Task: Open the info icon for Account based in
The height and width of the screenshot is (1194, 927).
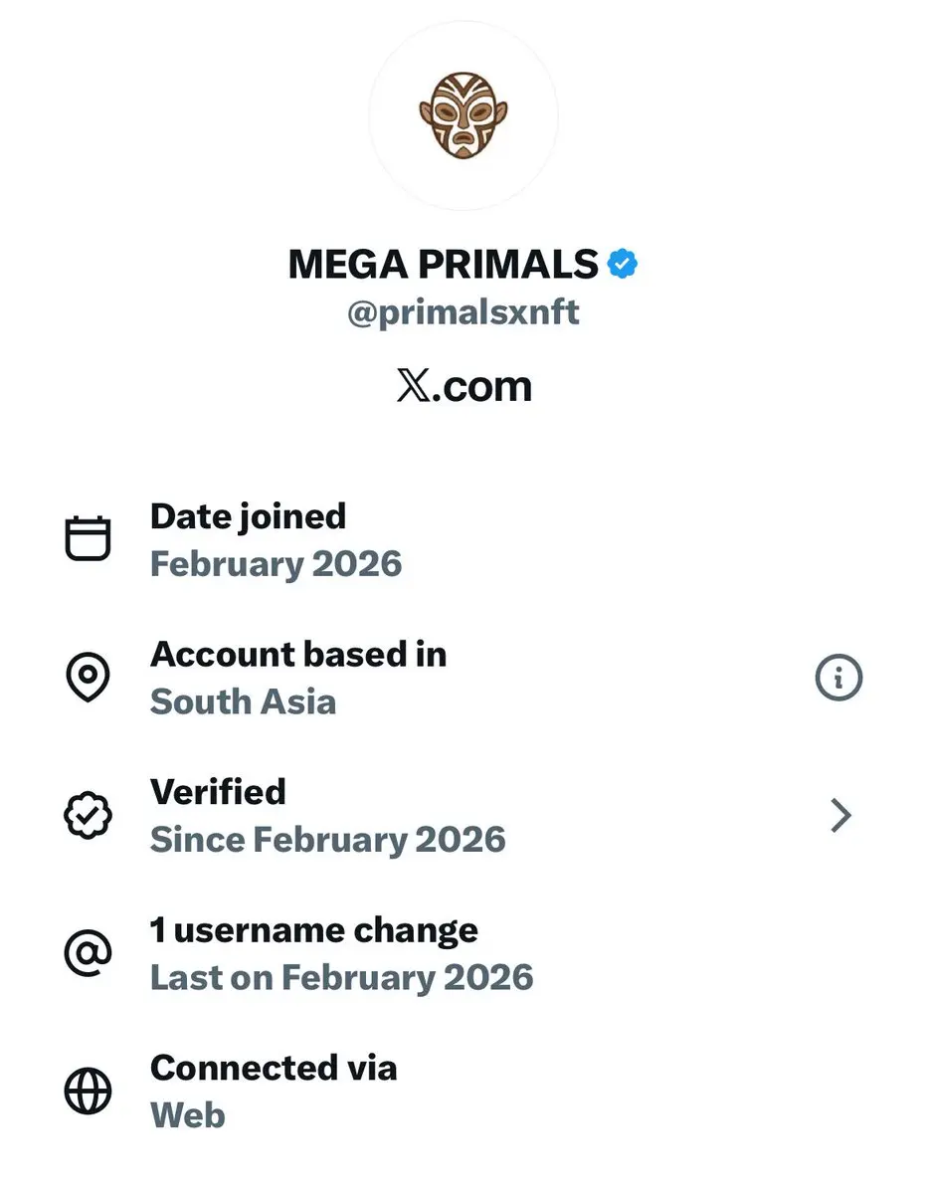Action: pos(838,679)
